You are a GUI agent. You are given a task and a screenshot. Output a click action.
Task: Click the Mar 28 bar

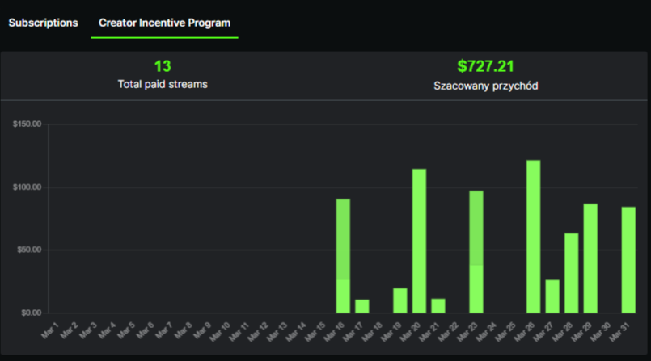click(571, 273)
